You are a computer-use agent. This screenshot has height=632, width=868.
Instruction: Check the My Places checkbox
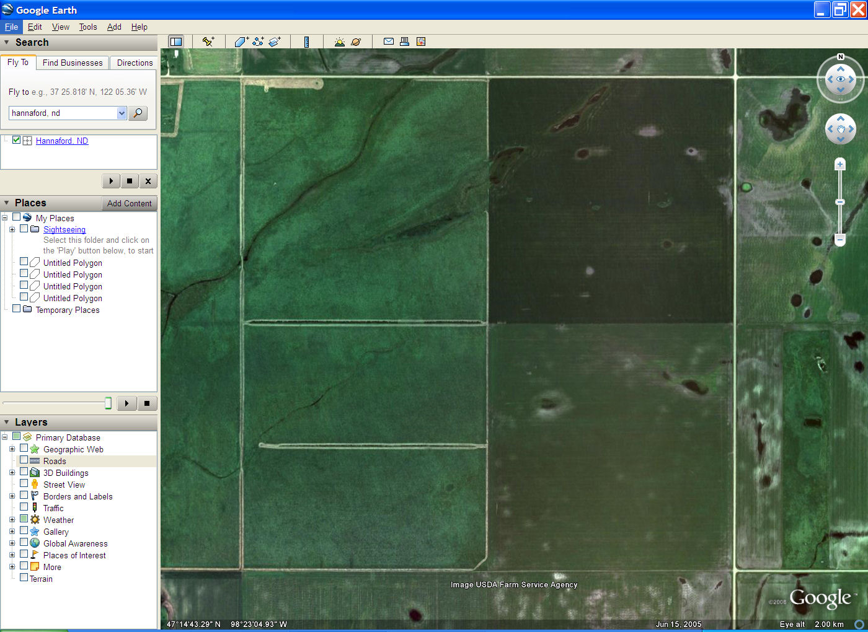click(x=17, y=217)
